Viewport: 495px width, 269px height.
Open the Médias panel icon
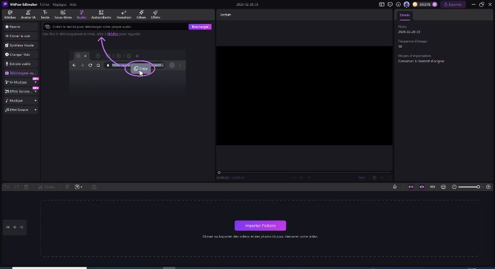pyautogui.click(x=10, y=15)
